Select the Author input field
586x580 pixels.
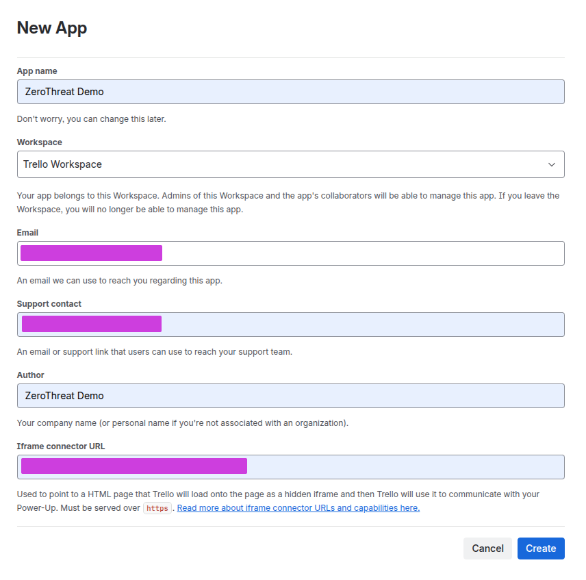[x=290, y=396]
